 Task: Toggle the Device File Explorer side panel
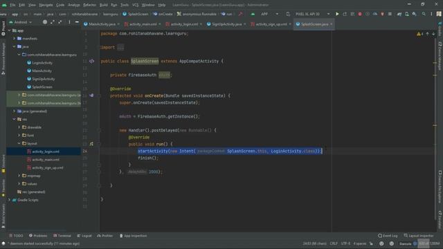[440, 186]
